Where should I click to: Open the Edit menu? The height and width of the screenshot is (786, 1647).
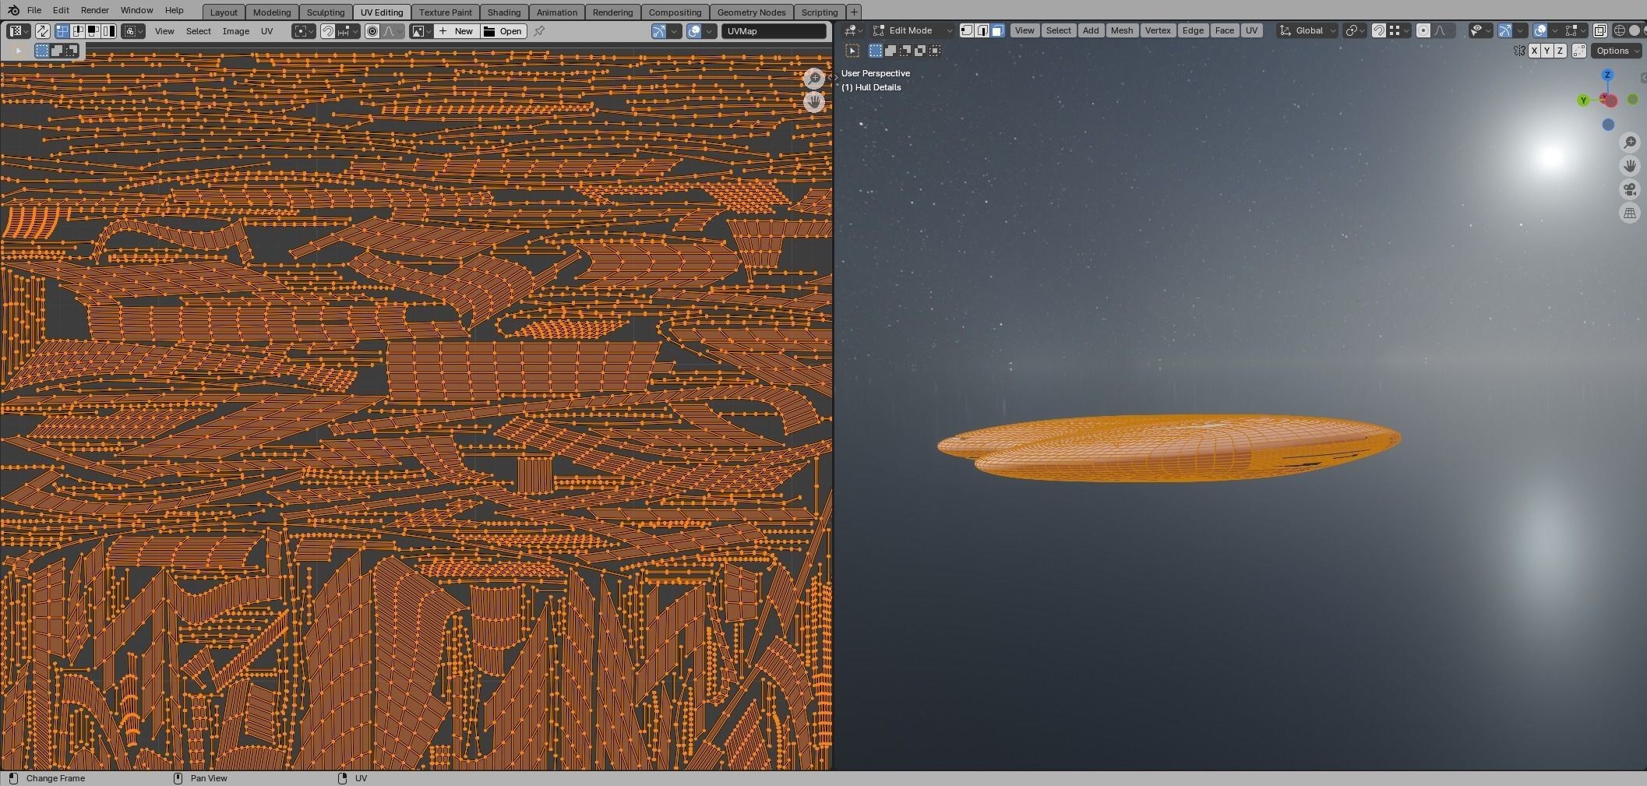61,10
